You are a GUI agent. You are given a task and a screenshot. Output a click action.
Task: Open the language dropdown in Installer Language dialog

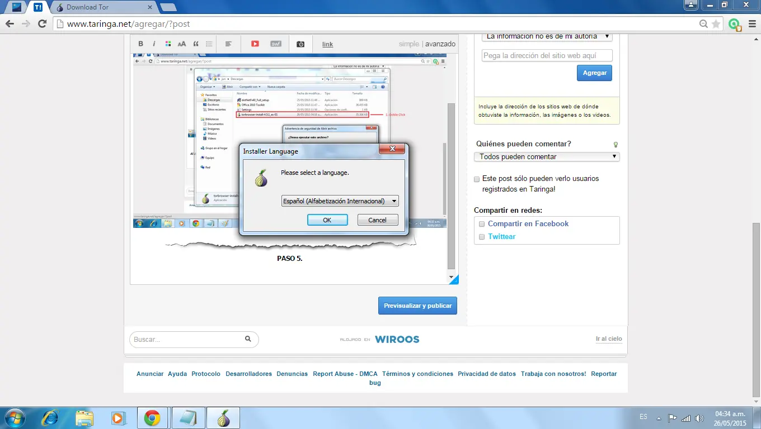pos(340,201)
